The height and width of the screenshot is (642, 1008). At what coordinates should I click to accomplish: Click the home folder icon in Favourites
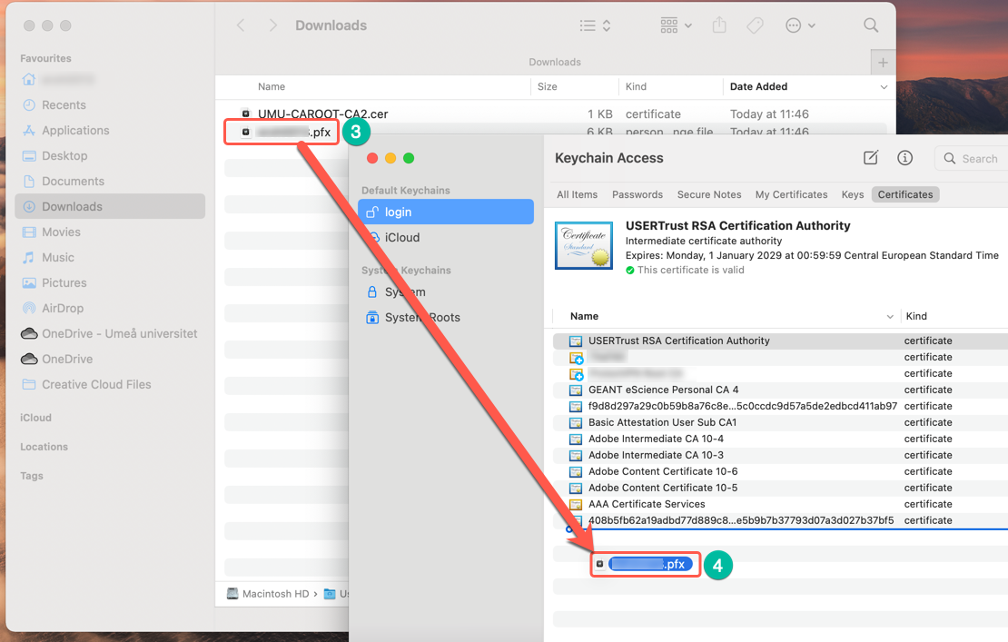pyautogui.click(x=29, y=79)
